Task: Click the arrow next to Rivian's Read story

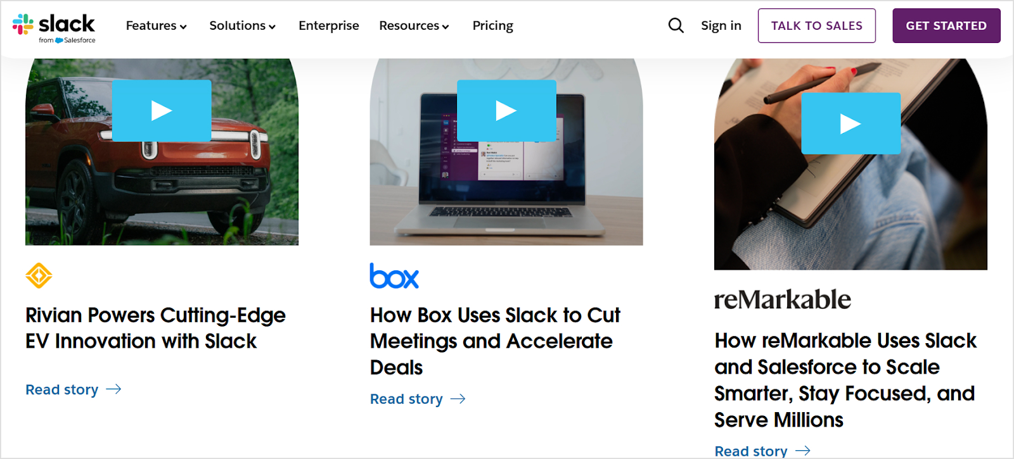Action: pyautogui.click(x=114, y=389)
